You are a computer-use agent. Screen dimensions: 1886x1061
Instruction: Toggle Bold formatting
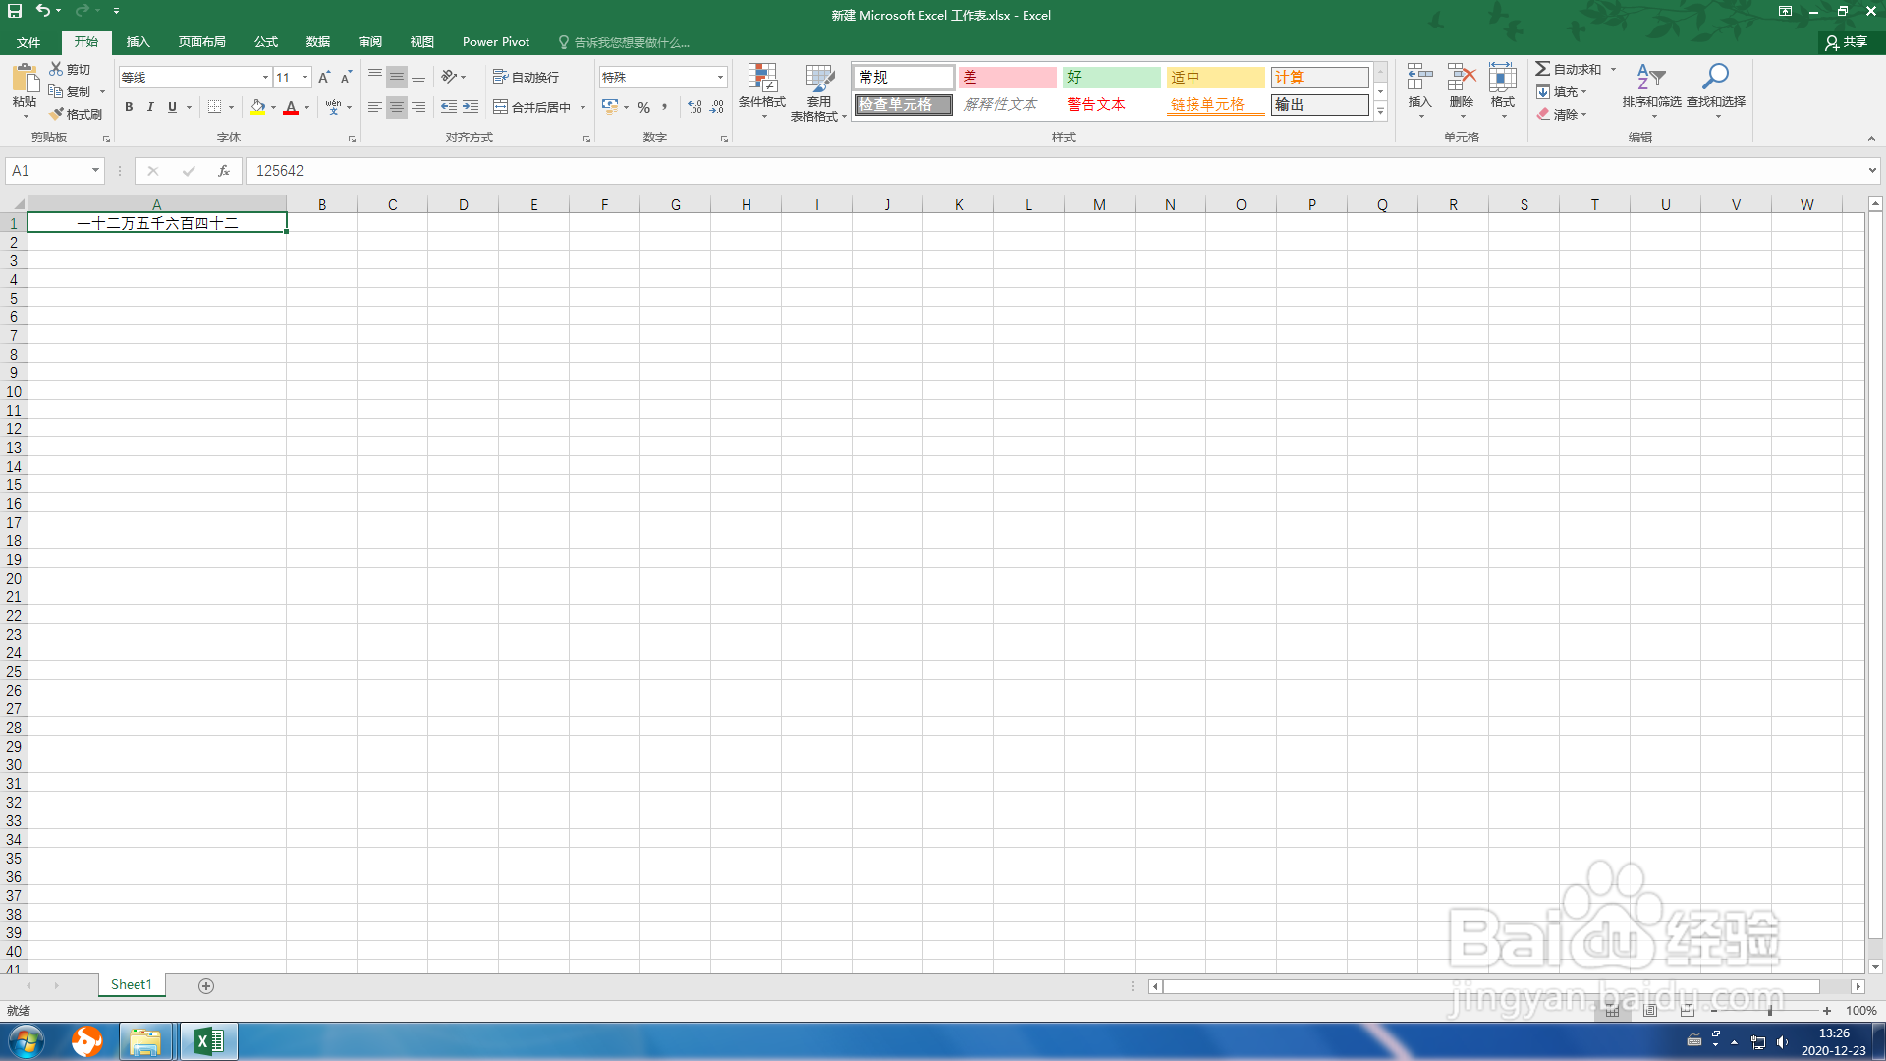[129, 107]
